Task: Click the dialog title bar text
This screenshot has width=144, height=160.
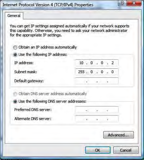Action: [48, 5]
